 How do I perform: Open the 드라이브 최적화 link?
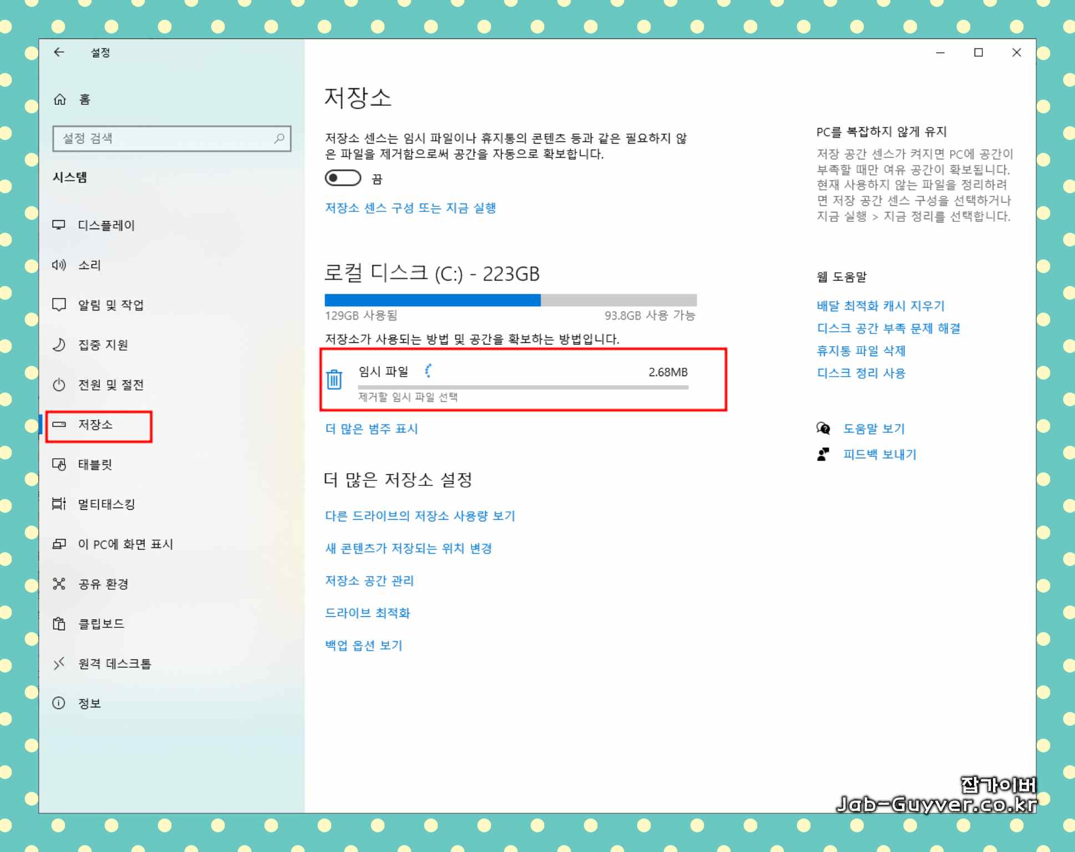coord(367,613)
